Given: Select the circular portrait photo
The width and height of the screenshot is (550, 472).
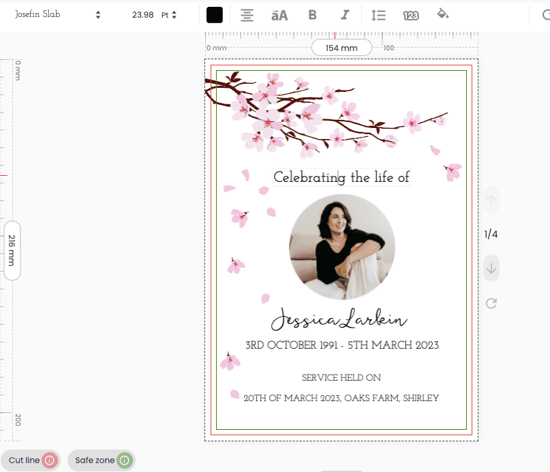Looking at the screenshot, I should coord(341,247).
